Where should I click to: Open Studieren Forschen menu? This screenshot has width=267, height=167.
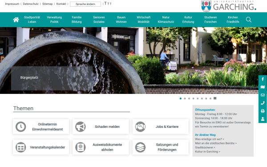tap(210, 20)
